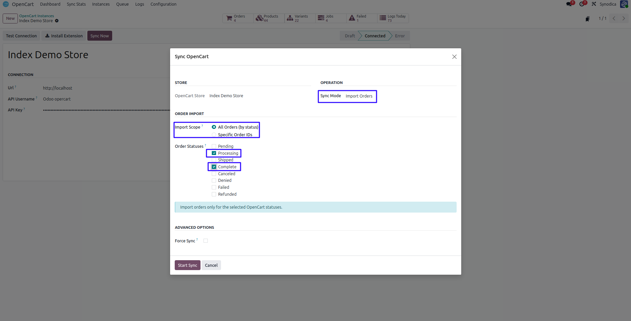This screenshot has height=321, width=631.
Task: Click the http://localhost Url value
Action: [58, 88]
